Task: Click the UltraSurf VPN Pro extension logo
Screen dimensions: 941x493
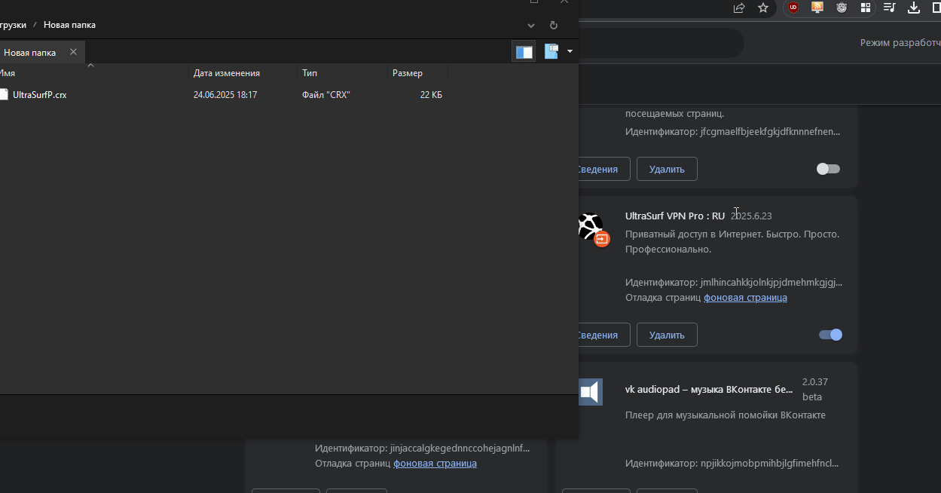Action: pos(589,225)
